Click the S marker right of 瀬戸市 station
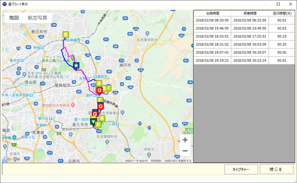 (x=99, y=83)
